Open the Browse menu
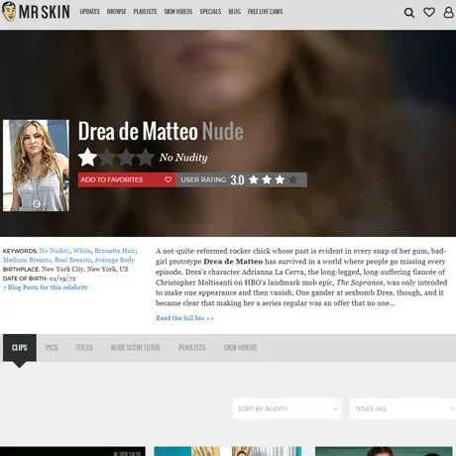 point(116,12)
